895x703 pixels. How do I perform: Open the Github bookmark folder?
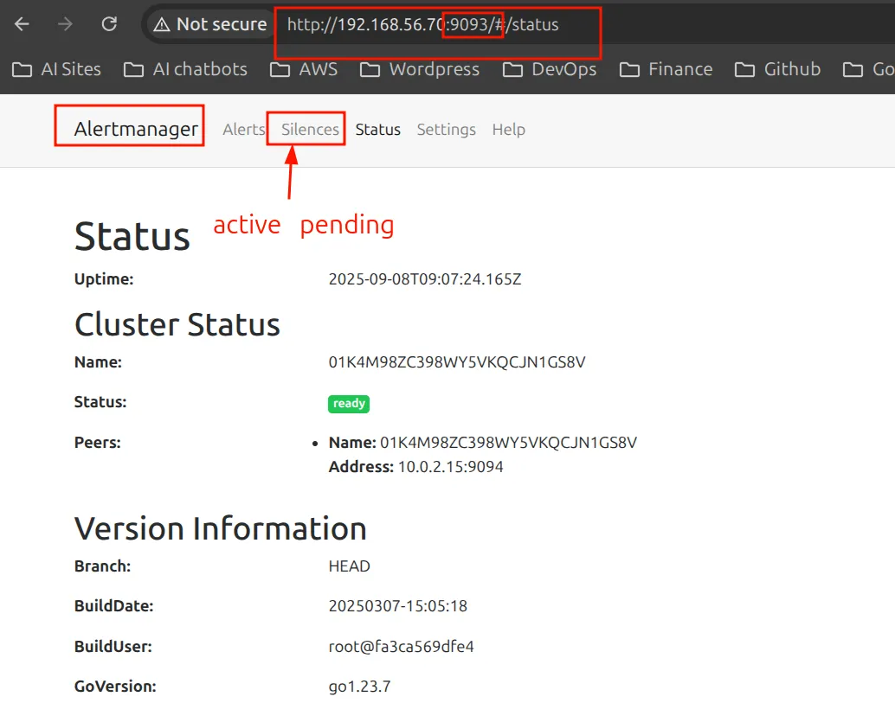[777, 69]
